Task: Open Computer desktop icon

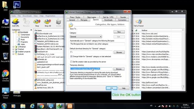Action: tap(5, 23)
